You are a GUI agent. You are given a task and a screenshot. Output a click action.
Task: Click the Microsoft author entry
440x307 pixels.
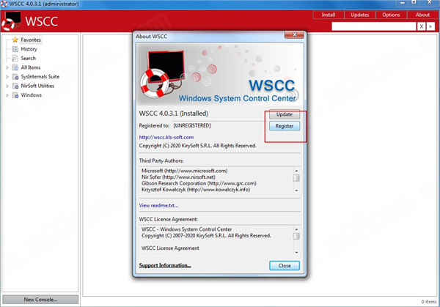point(184,171)
